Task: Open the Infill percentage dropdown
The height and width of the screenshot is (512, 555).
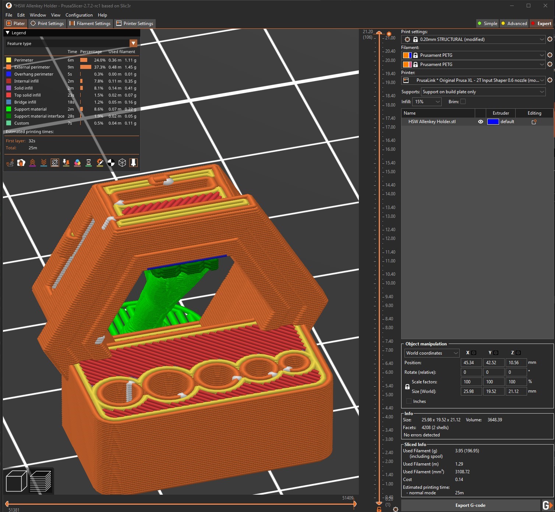Action: (427, 102)
